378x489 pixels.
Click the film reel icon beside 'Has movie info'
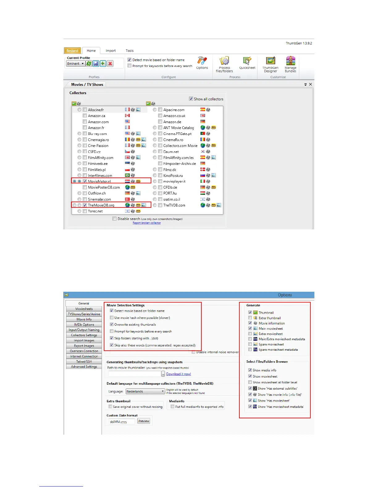pos(255,395)
